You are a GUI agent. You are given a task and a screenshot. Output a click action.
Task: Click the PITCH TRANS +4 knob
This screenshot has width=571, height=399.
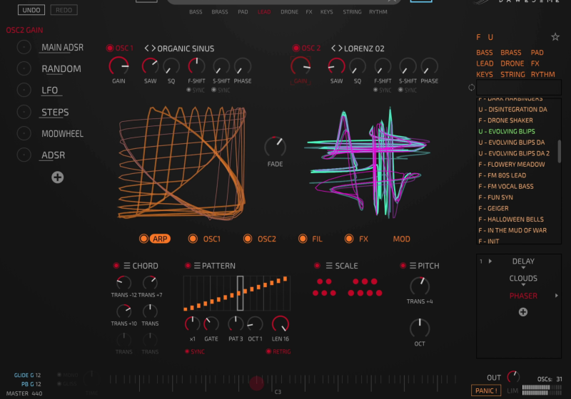coord(420,286)
